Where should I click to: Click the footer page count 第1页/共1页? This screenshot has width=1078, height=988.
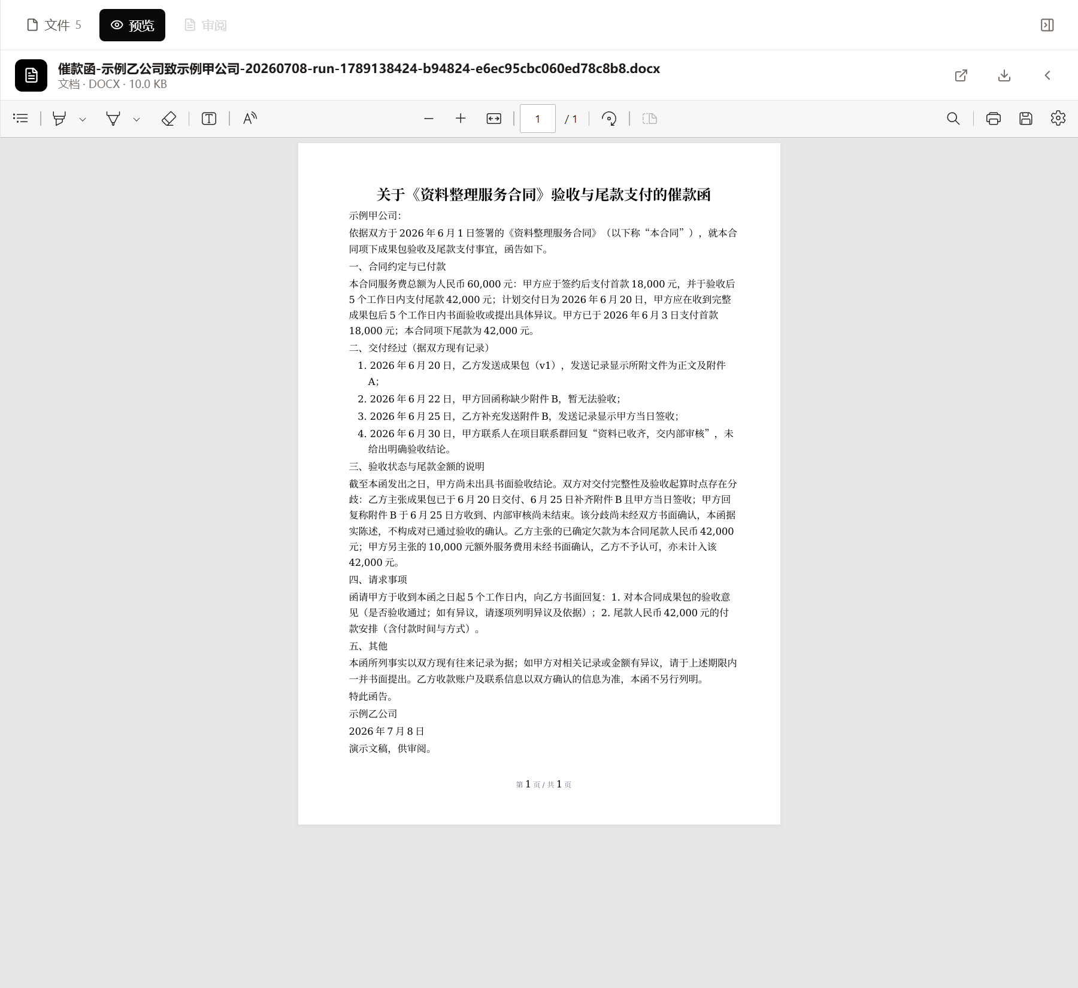(x=544, y=784)
